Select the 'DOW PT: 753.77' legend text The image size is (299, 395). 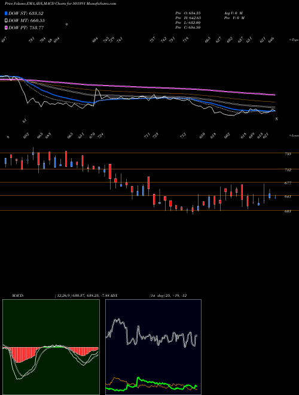[x=26, y=28]
